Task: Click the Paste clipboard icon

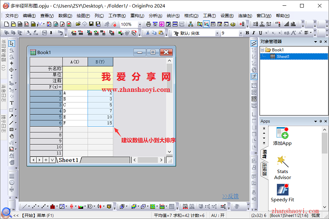Action: click(161, 33)
